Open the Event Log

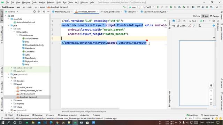(x=192, y=115)
